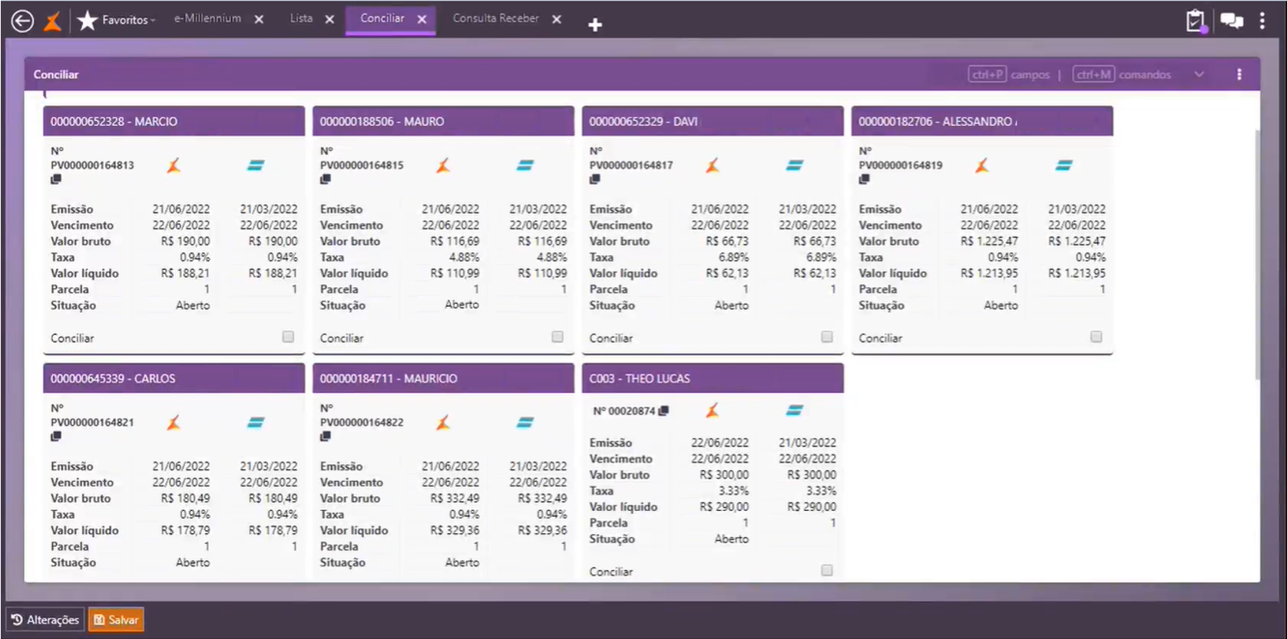Open the Alterações button

45,620
